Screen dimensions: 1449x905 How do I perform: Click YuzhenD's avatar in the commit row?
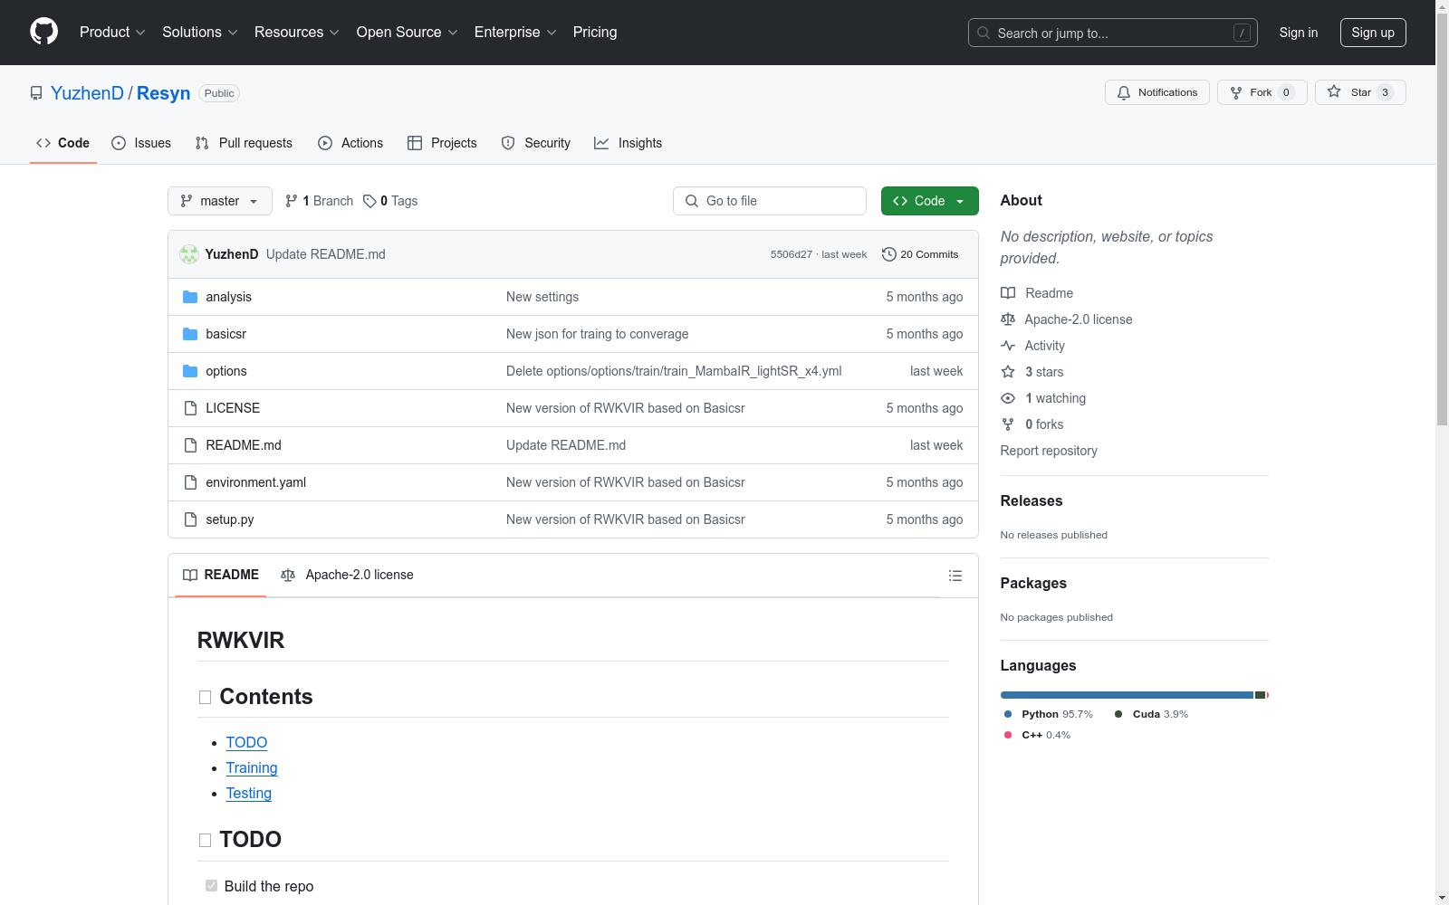pos(189,254)
